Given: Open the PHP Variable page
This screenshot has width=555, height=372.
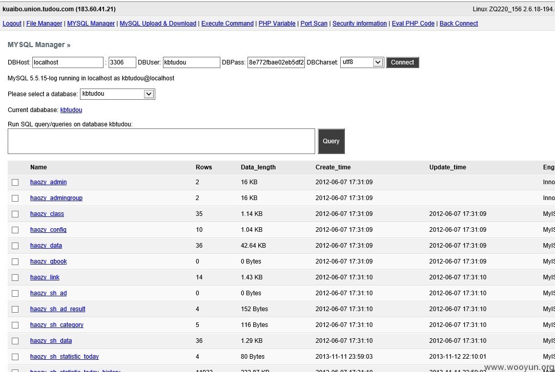Looking at the screenshot, I should click(277, 24).
